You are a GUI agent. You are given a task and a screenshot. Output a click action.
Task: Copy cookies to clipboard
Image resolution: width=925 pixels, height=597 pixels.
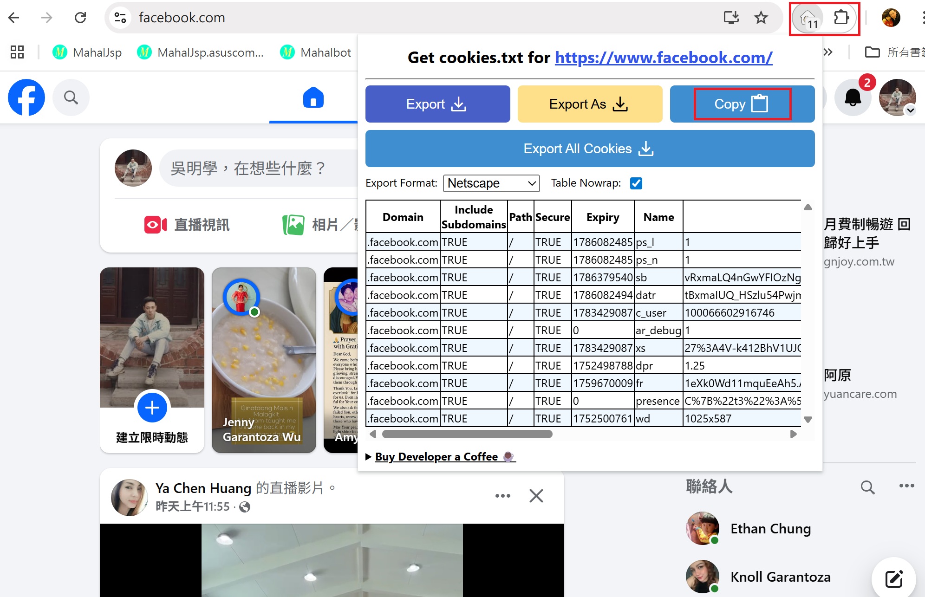(742, 104)
